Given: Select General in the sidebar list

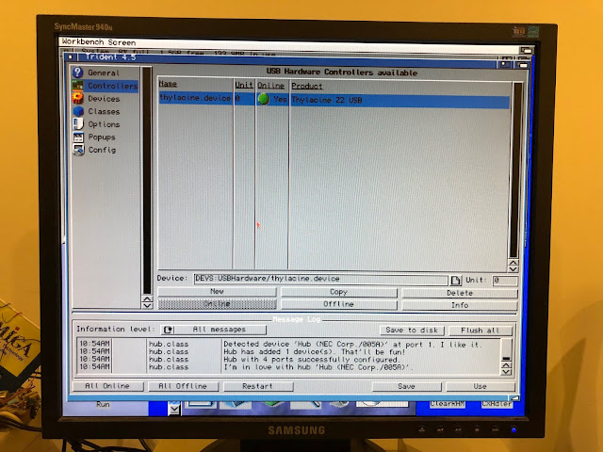Looking at the screenshot, I should 104,73.
